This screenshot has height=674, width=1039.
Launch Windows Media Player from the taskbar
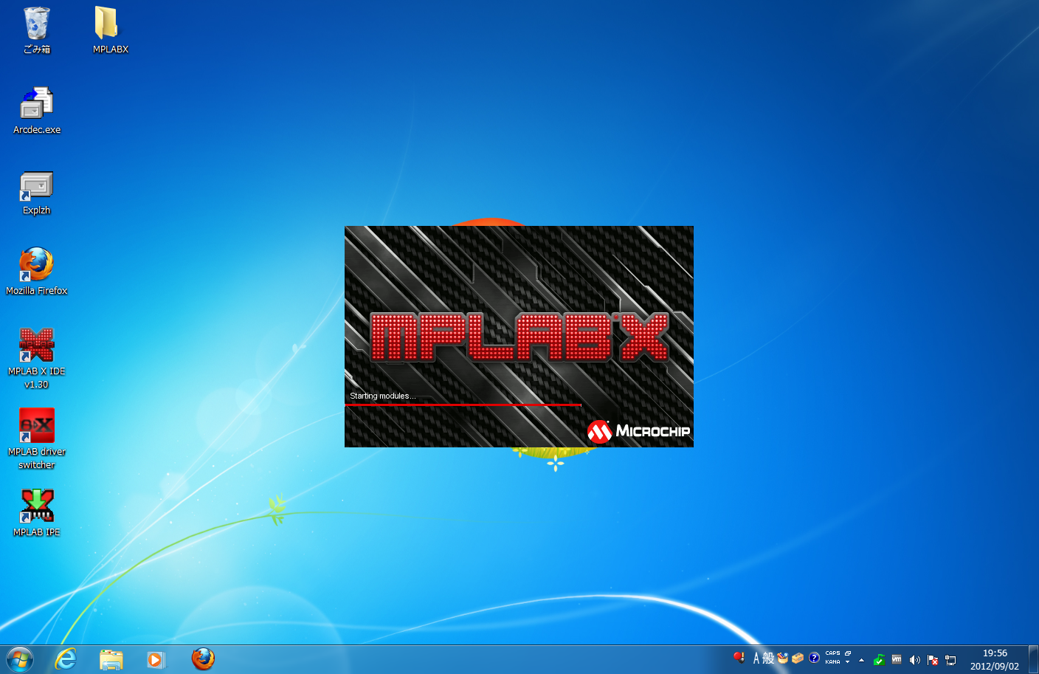[x=156, y=659]
